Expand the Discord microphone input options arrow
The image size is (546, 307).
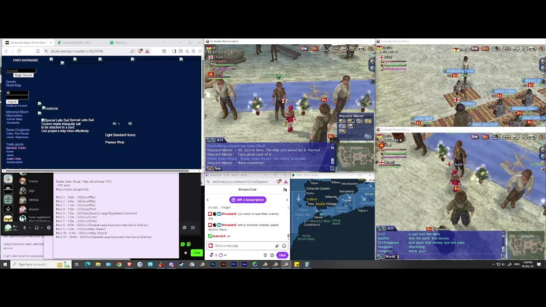click(x=30, y=228)
